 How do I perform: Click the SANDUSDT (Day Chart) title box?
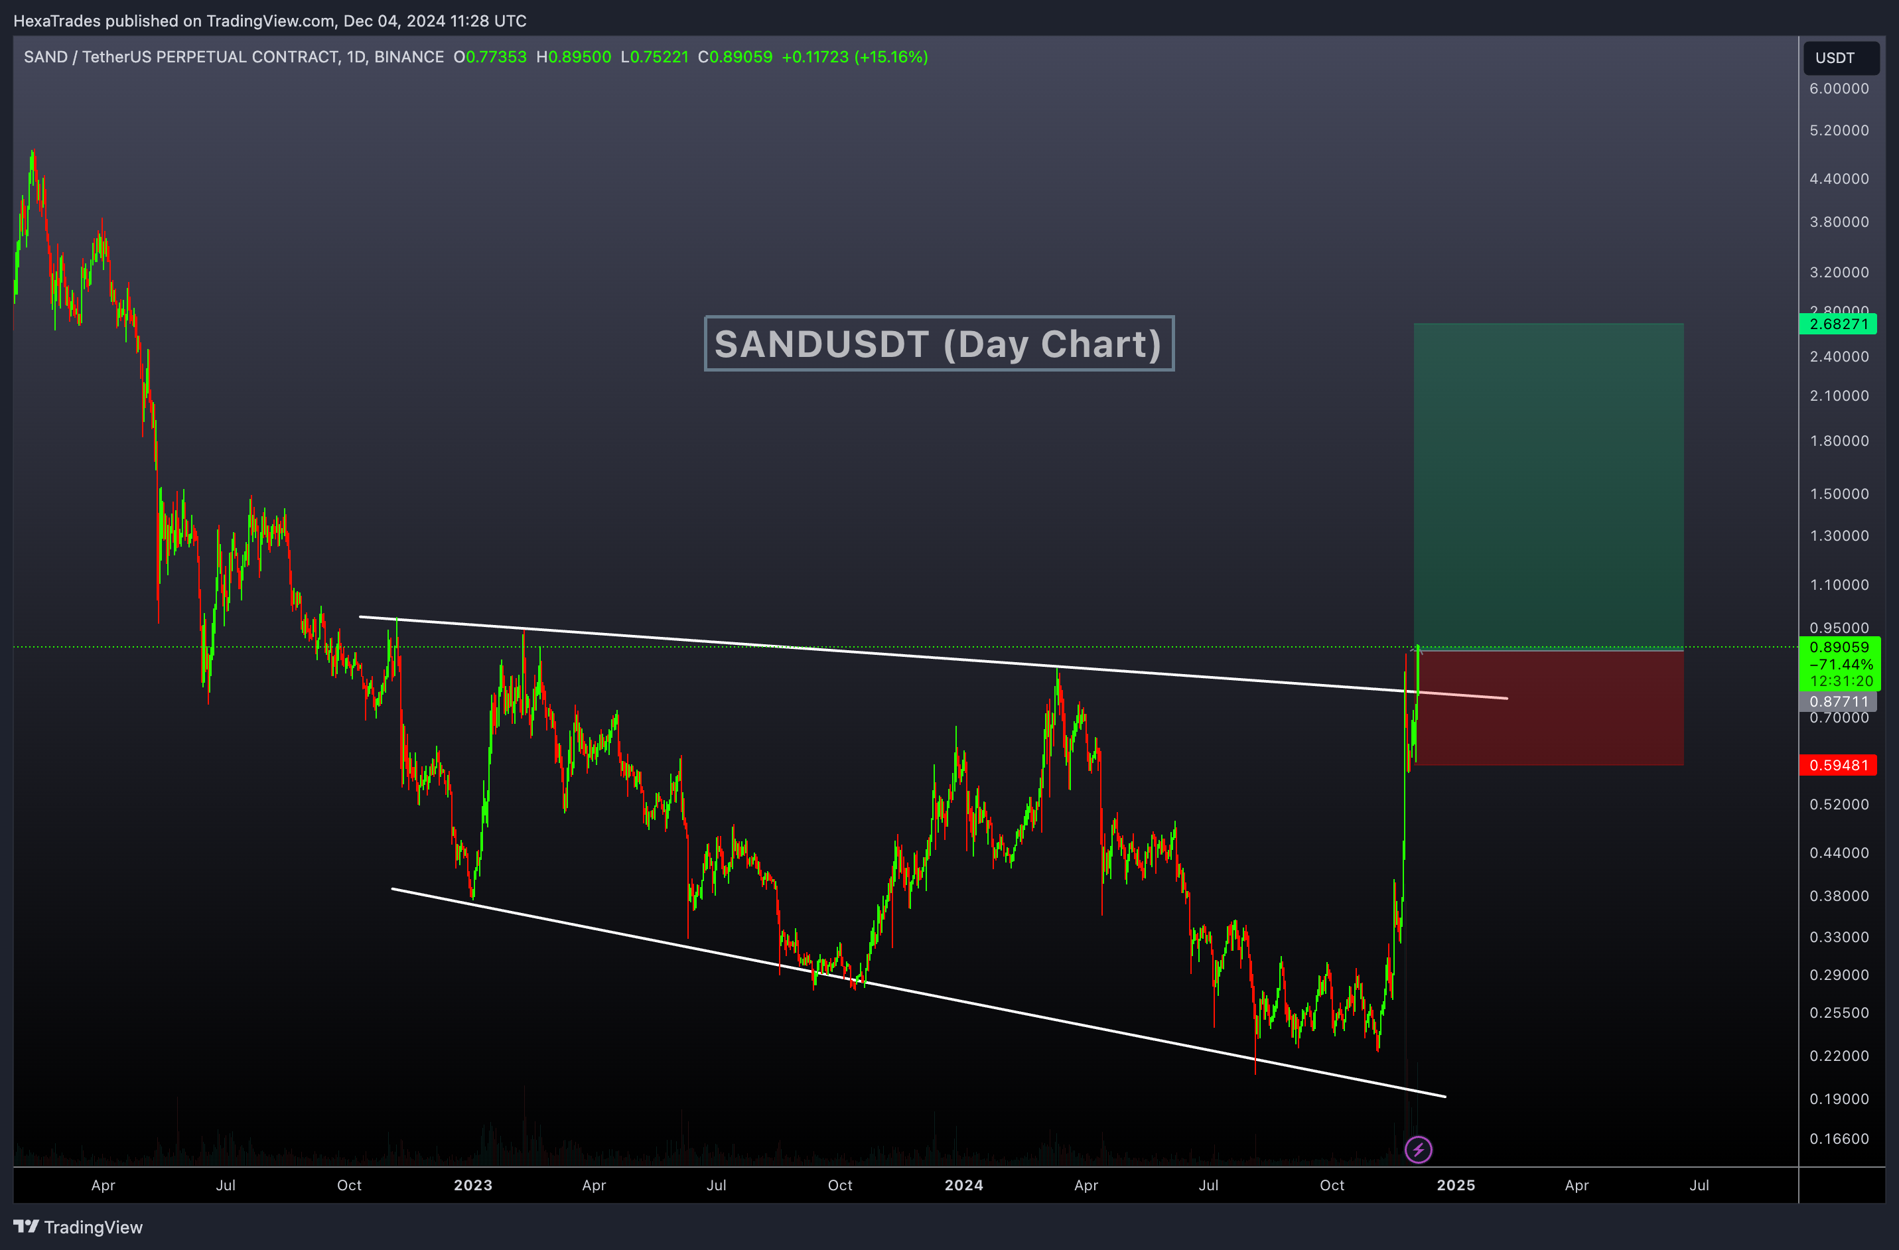click(x=938, y=344)
